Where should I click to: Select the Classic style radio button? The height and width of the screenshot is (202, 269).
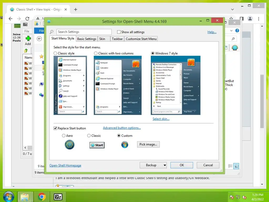55,53
